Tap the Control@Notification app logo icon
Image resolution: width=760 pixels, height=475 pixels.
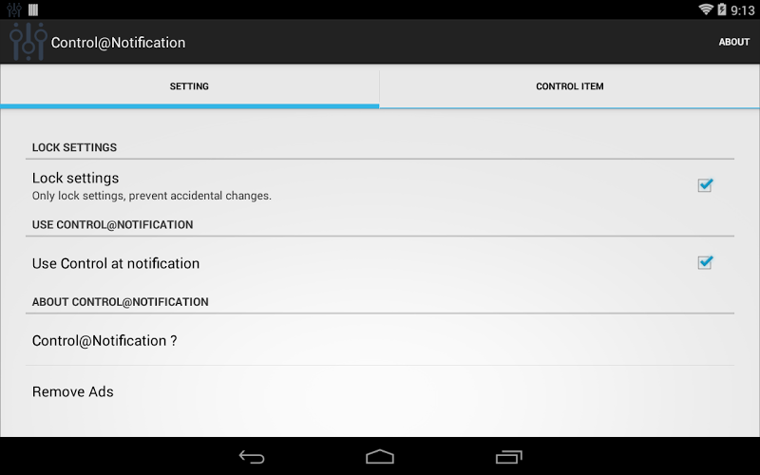pos(28,42)
